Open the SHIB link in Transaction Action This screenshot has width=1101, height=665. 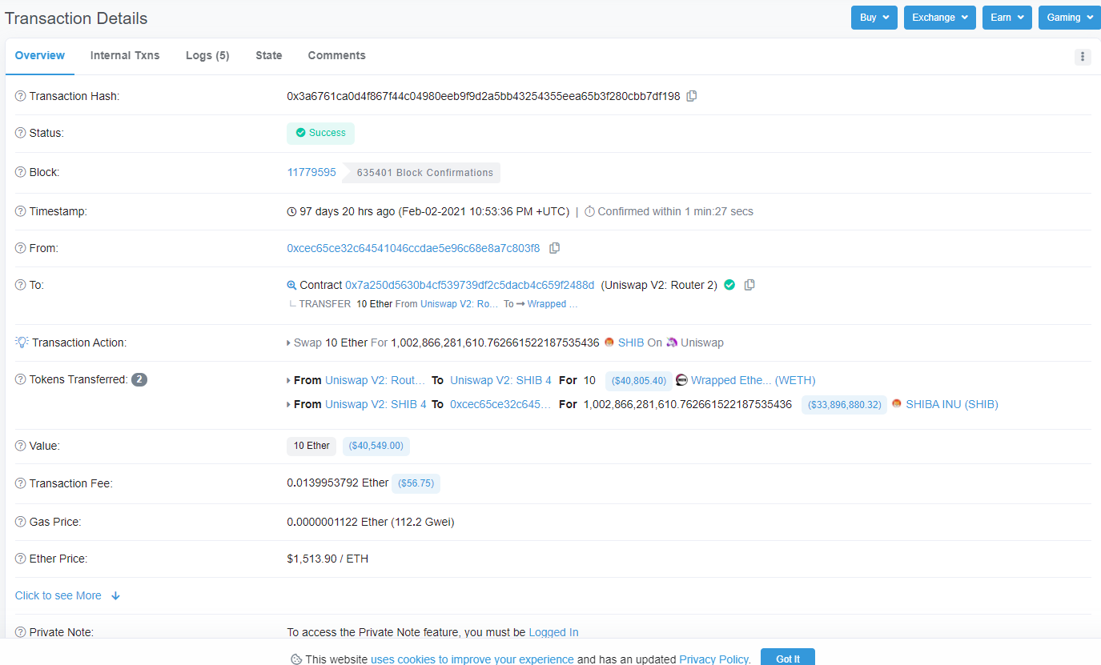(x=631, y=343)
